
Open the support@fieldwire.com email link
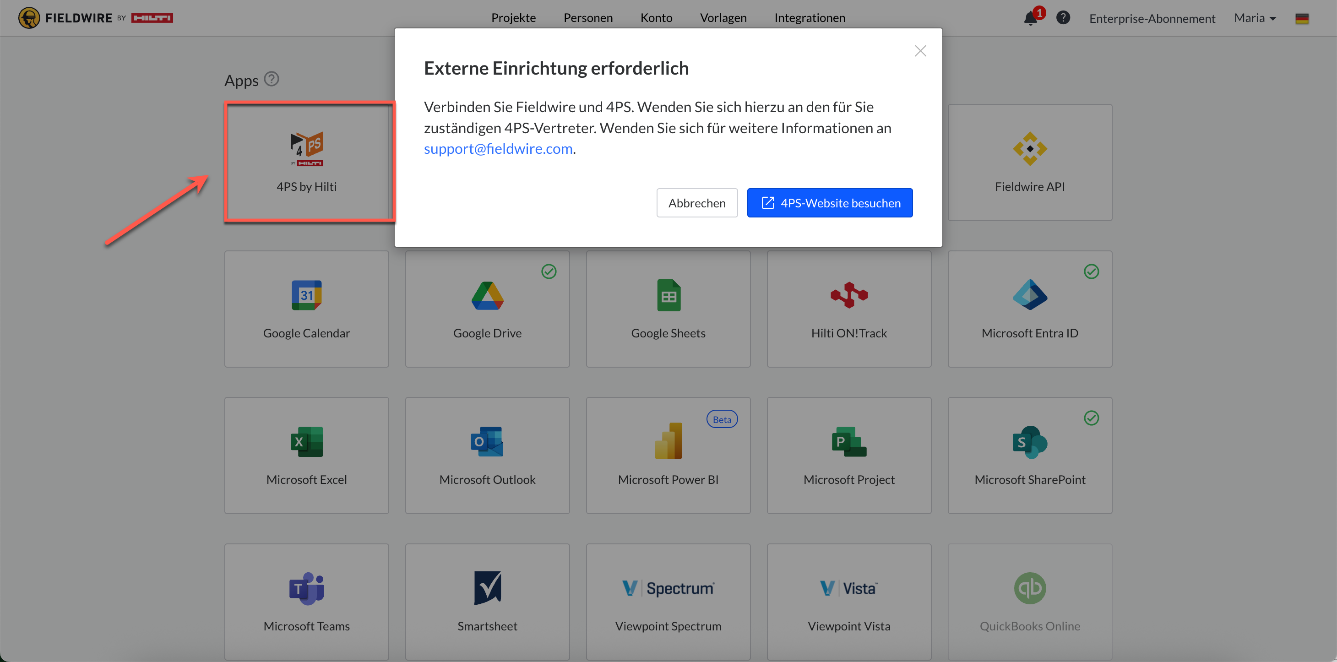[498, 149]
